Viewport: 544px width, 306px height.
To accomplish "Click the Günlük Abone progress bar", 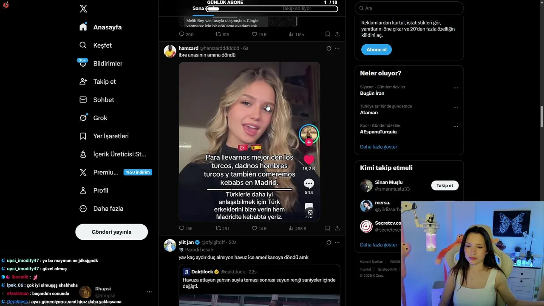I will (x=272, y=8).
